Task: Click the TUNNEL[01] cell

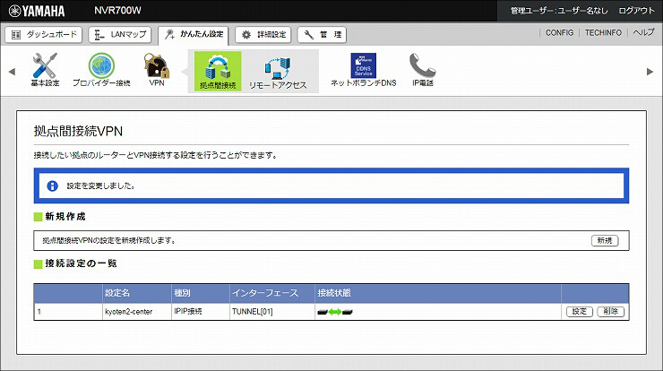Action: (x=272, y=312)
